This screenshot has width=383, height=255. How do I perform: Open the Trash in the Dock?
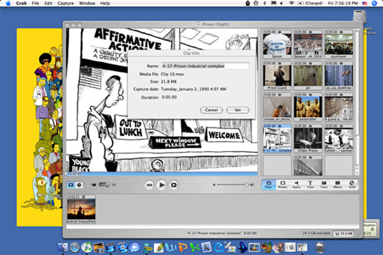click(x=320, y=247)
